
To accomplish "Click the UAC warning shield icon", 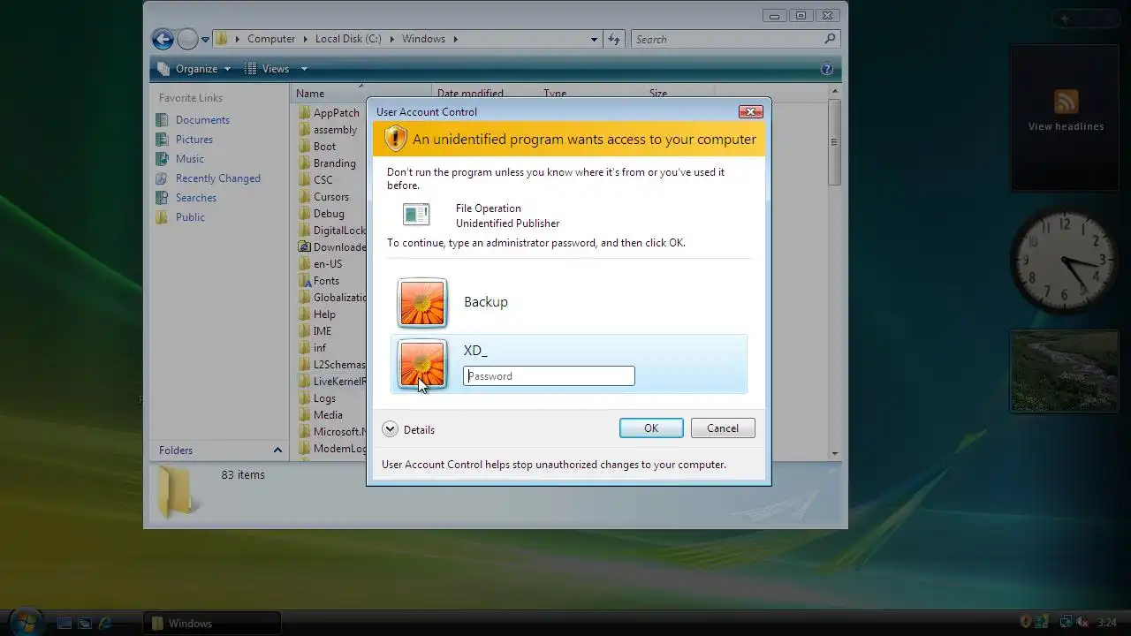I will coord(395,139).
